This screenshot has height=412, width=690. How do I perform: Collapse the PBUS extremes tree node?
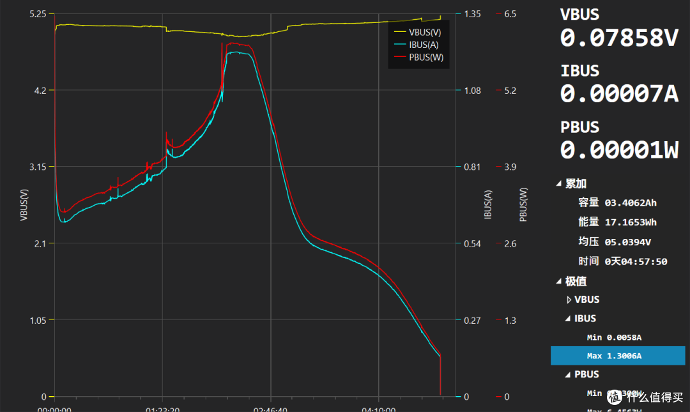tap(568, 374)
